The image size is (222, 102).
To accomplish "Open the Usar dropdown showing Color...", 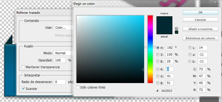I will pyautogui.click(x=63, y=28).
